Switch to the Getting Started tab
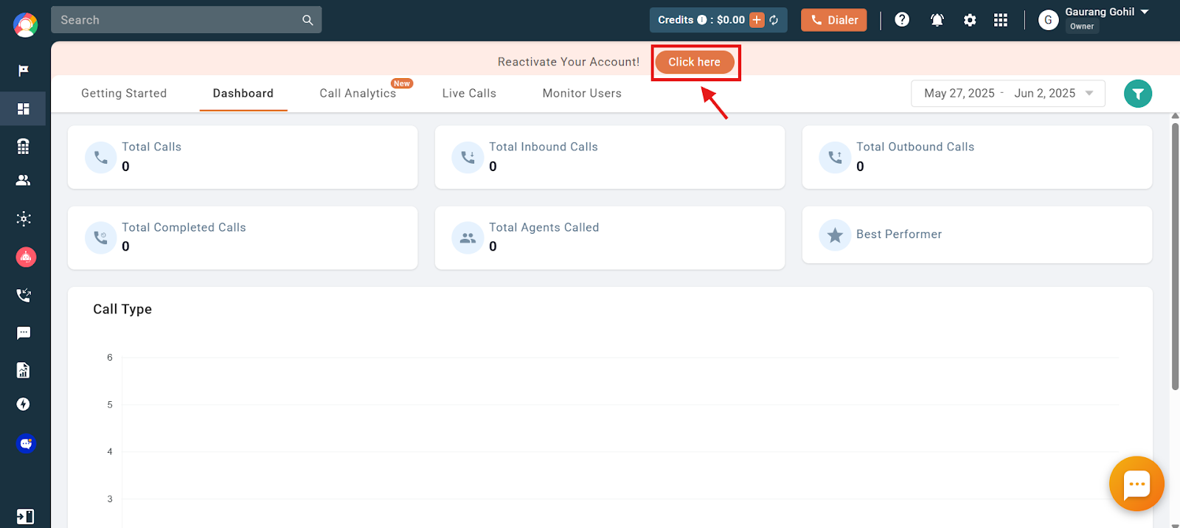The image size is (1180, 528). point(124,94)
